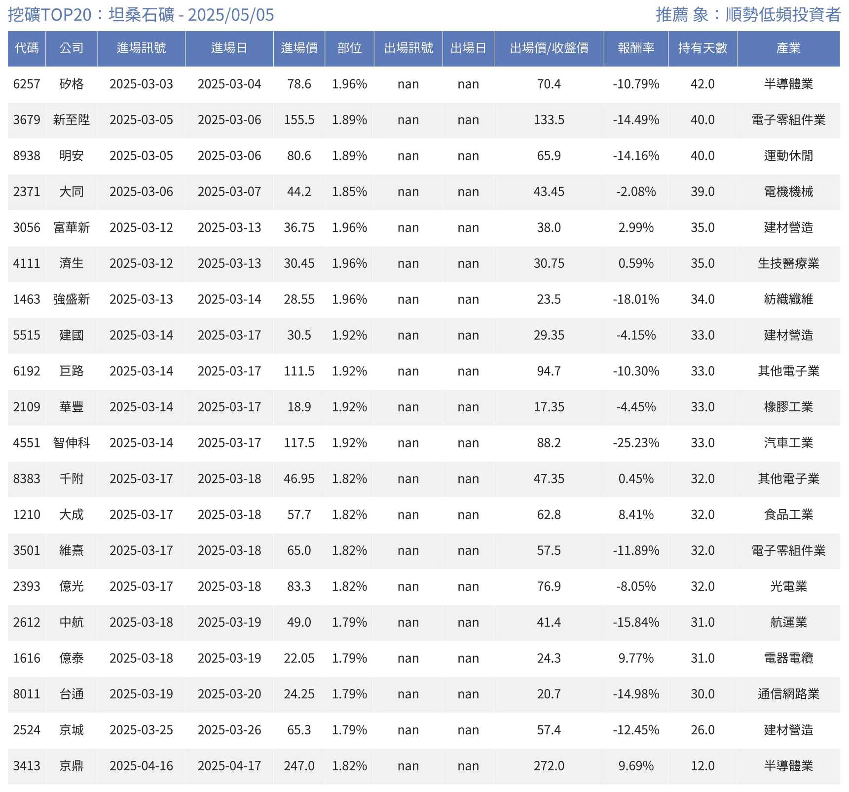Click return rate 9.77%
The height and width of the screenshot is (792, 849).
pos(636,659)
